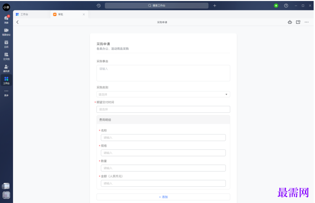This screenshot has width=315, height=203.
Task: Open Messages in the left sidebar
Action: pos(6,19)
